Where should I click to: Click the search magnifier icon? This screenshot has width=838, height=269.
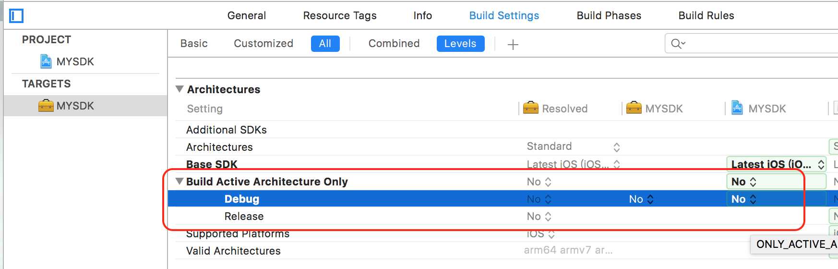click(x=677, y=44)
